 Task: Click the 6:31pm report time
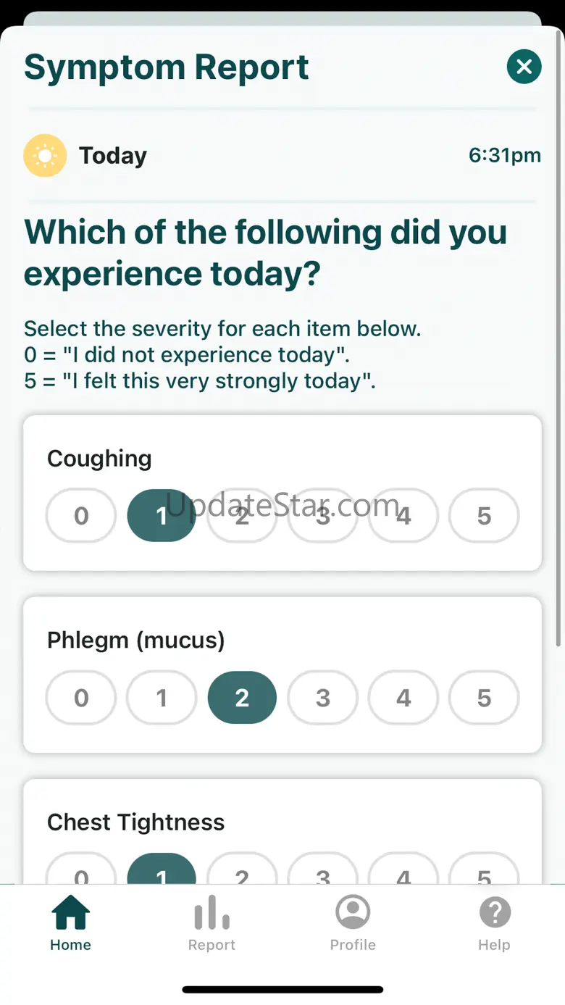[x=504, y=155]
